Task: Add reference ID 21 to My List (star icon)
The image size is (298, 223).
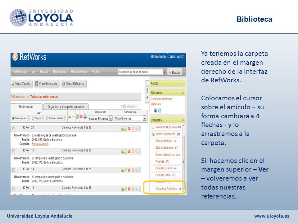Action: [x=122, y=129]
